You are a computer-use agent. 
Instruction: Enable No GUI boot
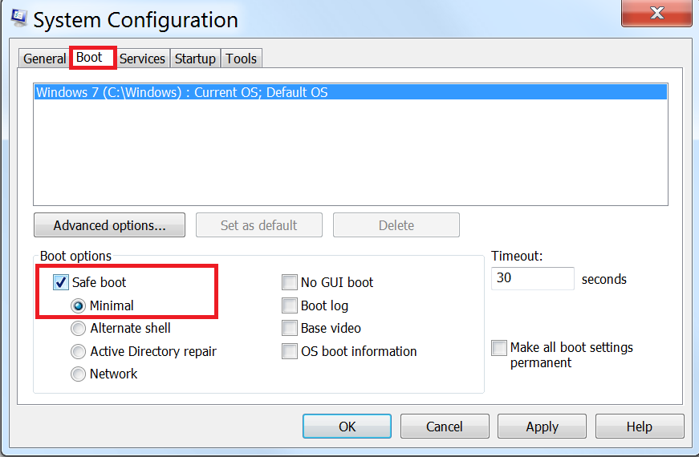290,282
